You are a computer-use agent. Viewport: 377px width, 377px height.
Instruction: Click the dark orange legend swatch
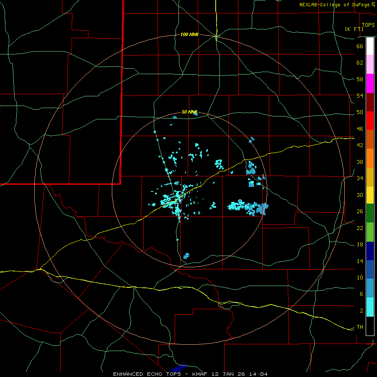point(370,139)
